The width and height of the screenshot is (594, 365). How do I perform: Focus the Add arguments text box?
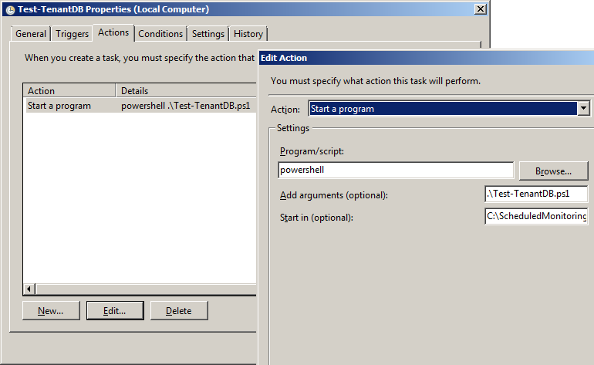pyautogui.click(x=536, y=194)
